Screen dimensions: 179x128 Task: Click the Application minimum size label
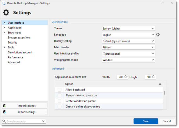[70, 77]
